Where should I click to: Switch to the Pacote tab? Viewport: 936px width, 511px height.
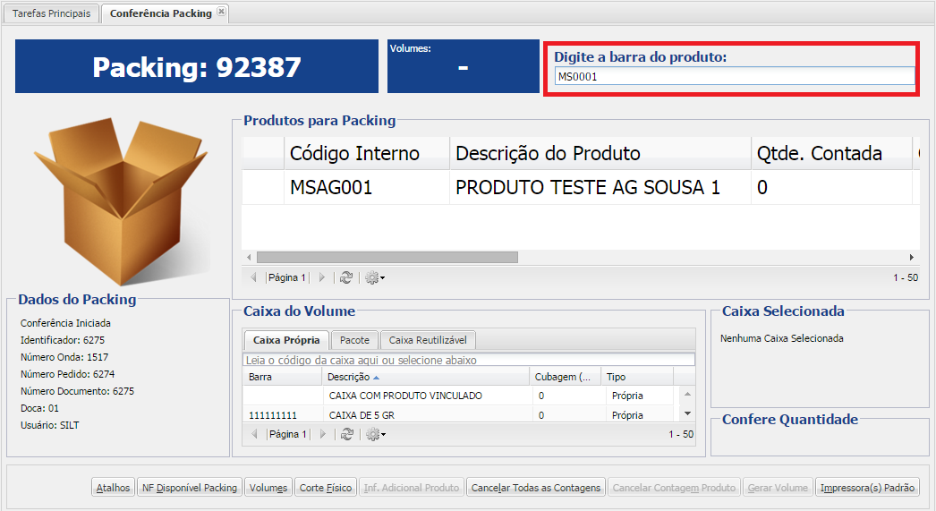[x=354, y=340]
